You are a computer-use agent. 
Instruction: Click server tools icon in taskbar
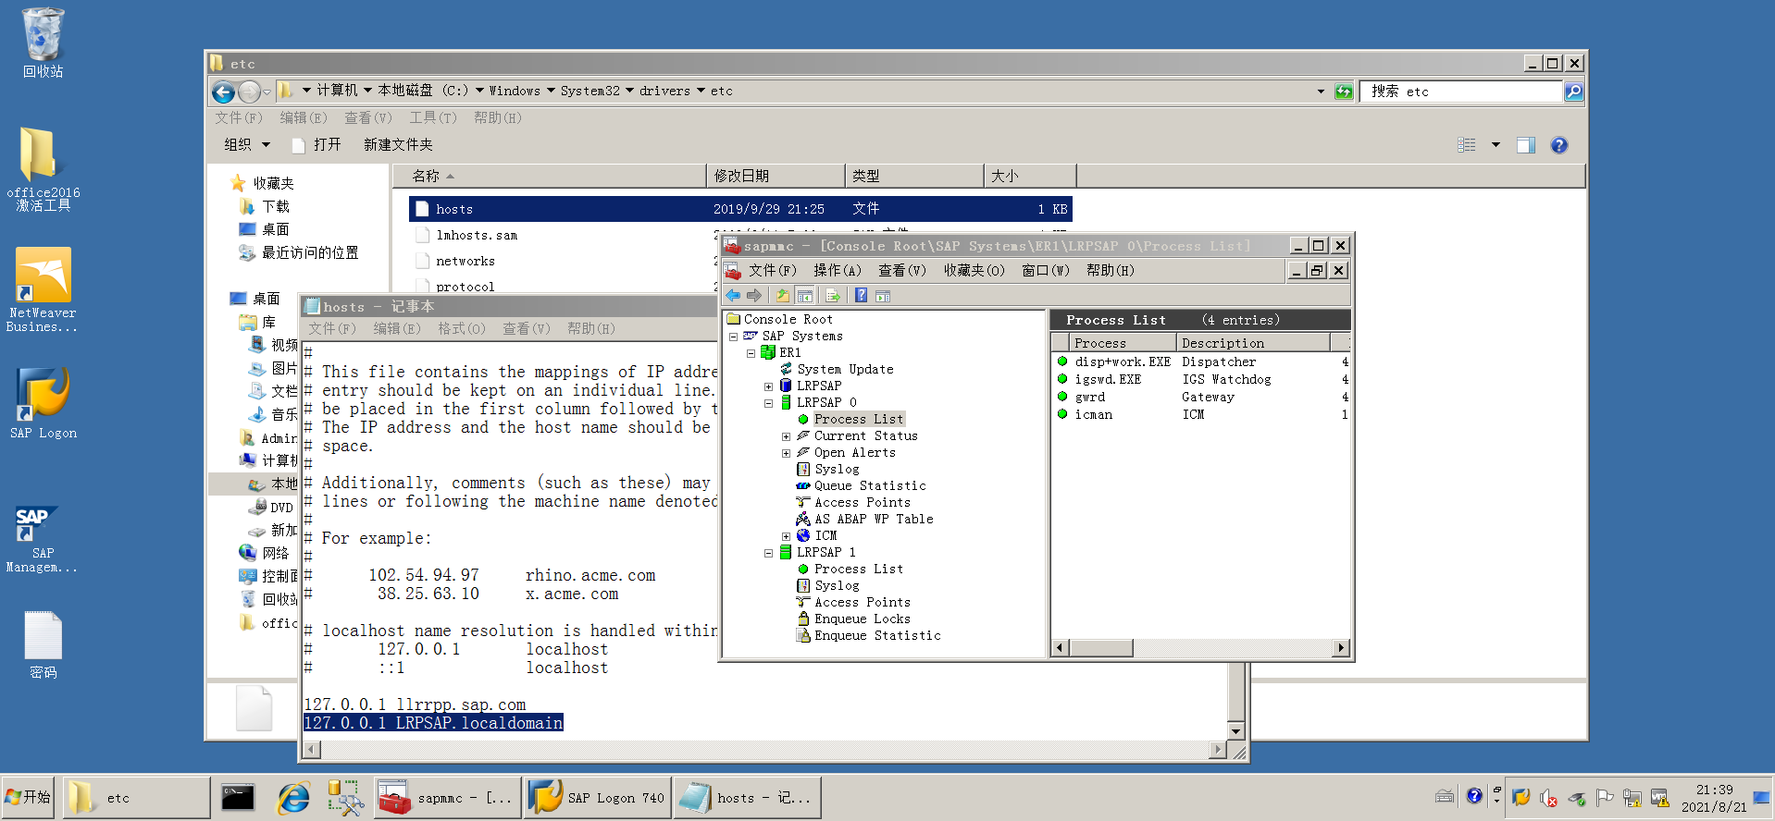[345, 797]
